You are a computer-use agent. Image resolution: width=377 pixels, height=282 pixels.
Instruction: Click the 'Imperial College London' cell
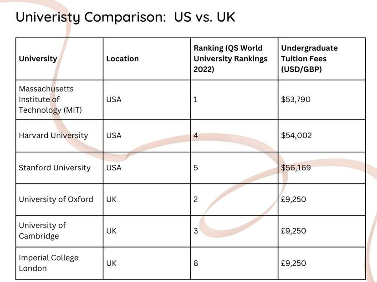click(x=59, y=263)
